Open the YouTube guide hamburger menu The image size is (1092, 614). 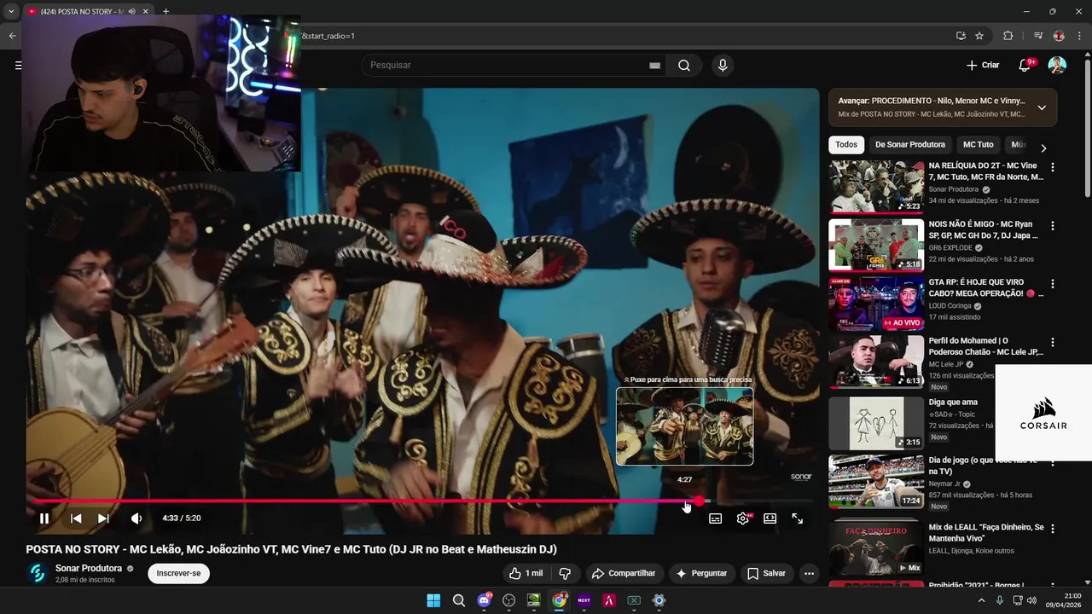pos(18,65)
